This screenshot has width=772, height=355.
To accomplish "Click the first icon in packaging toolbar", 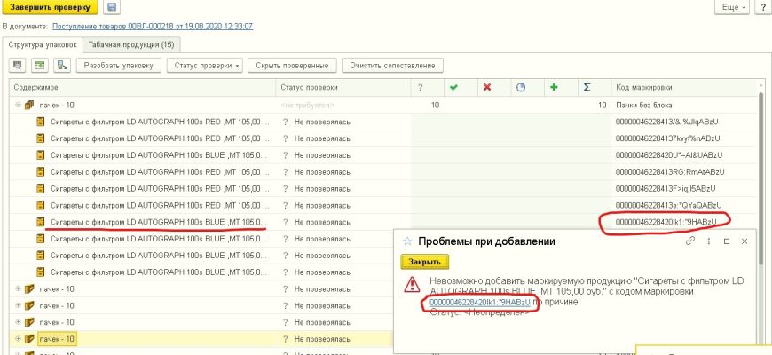I will [x=18, y=66].
